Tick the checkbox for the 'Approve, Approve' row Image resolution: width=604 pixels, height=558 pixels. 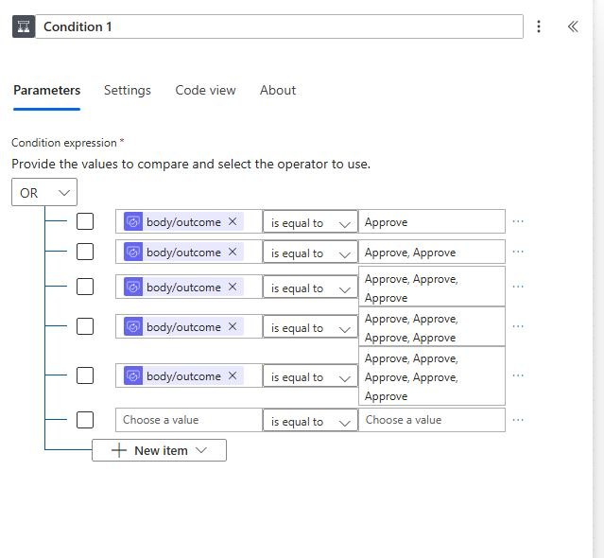85,252
